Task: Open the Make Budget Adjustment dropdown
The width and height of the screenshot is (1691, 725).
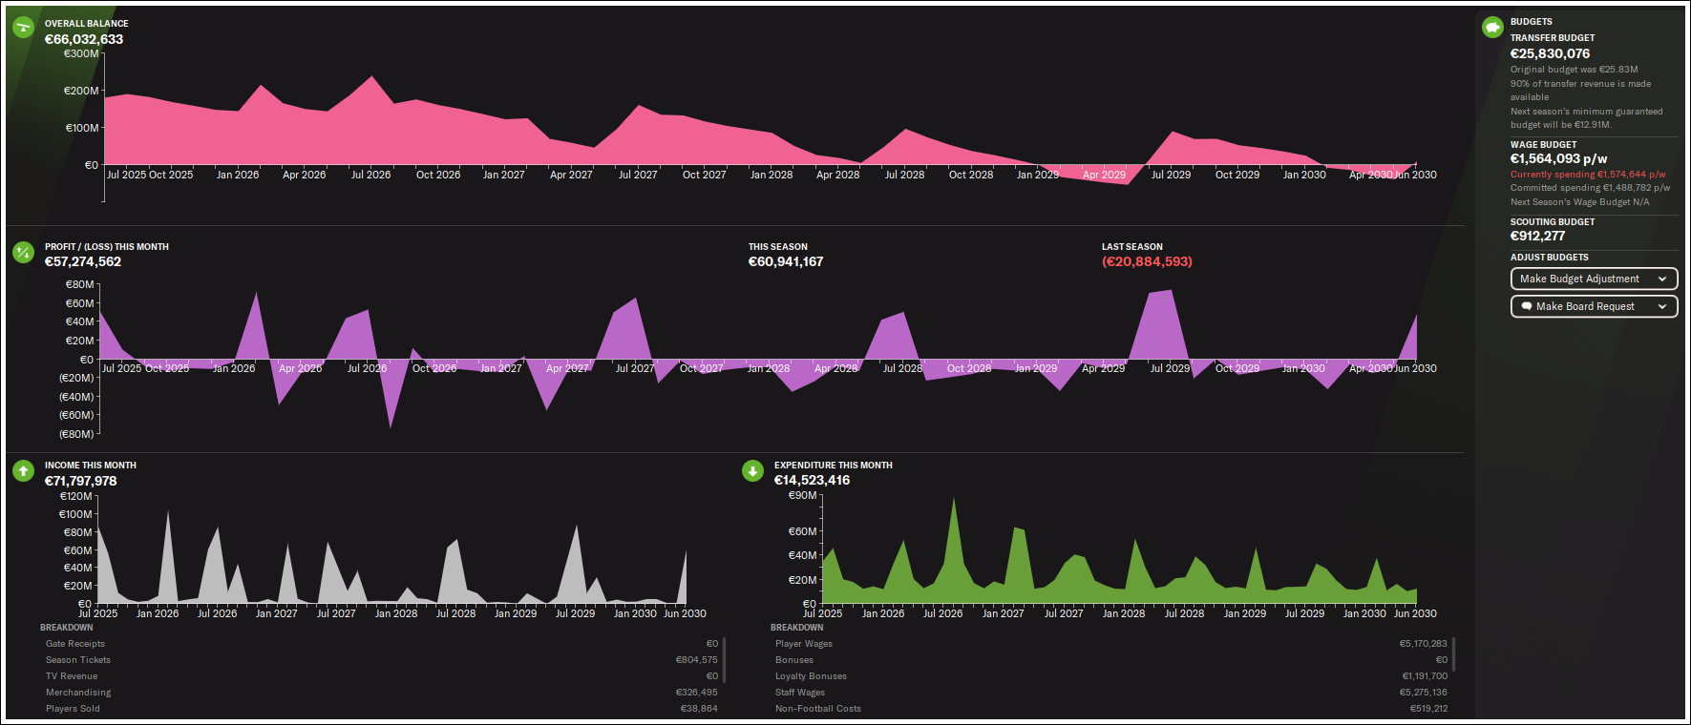Action: pyautogui.click(x=1594, y=279)
